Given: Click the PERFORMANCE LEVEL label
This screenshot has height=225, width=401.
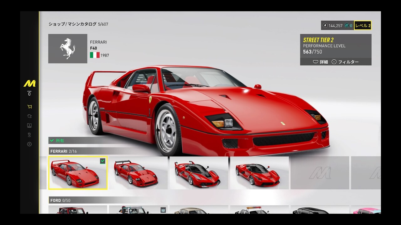Looking at the screenshot, I should (x=324, y=46).
